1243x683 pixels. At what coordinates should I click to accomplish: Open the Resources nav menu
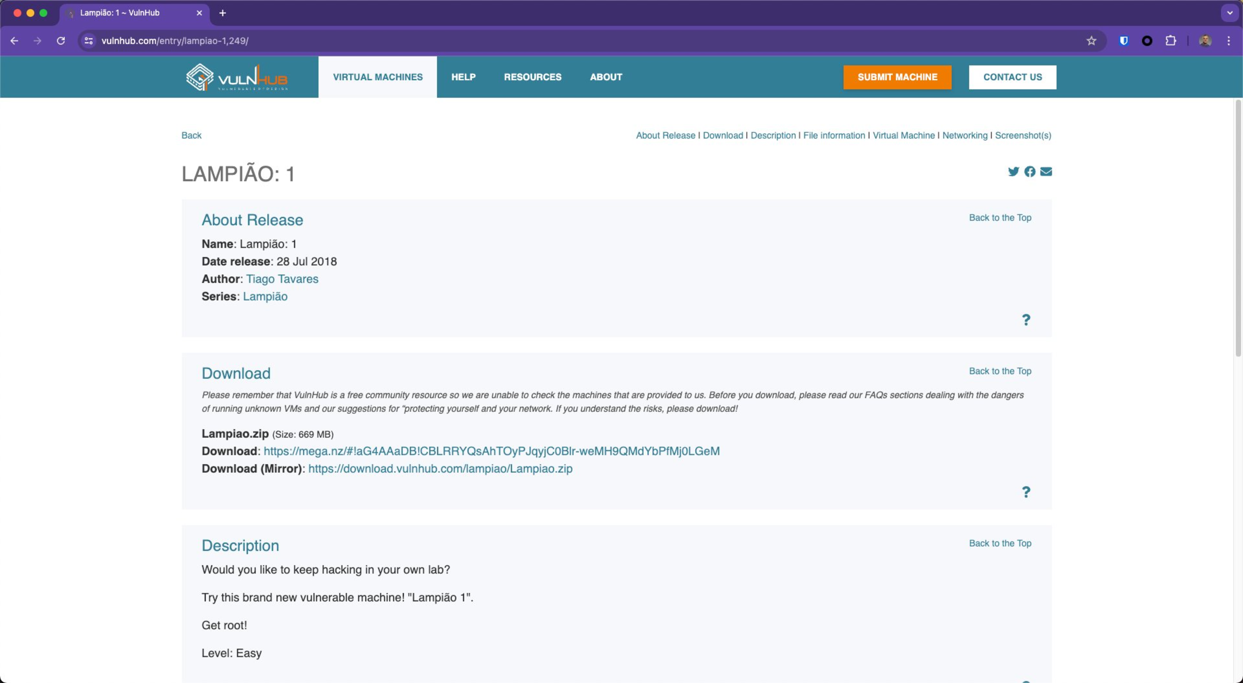533,77
